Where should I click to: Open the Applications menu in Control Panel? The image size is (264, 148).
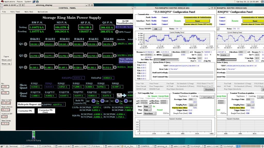(43, 12)
